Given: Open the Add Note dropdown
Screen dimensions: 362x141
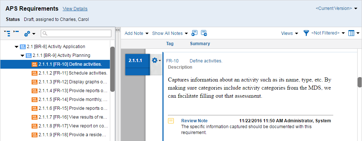Looking at the screenshot, I should point(136,33).
